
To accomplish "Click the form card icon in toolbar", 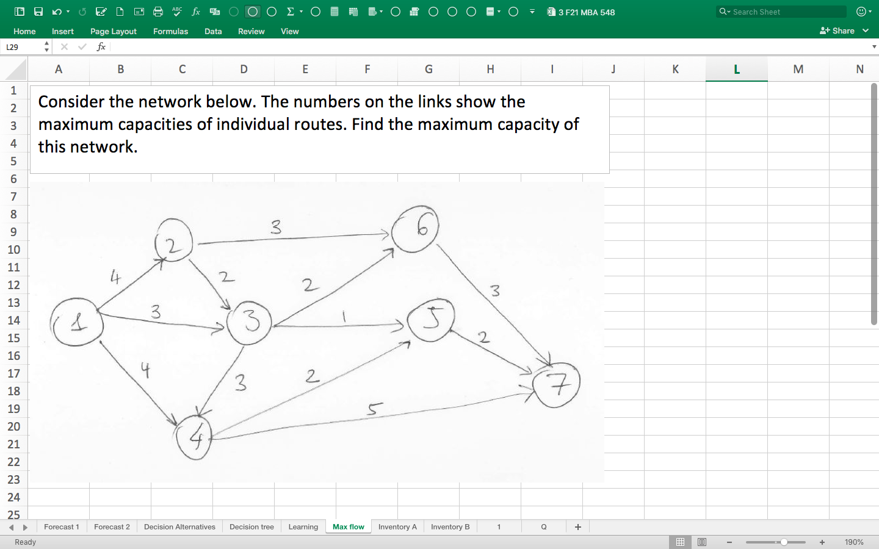I will (x=139, y=12).
